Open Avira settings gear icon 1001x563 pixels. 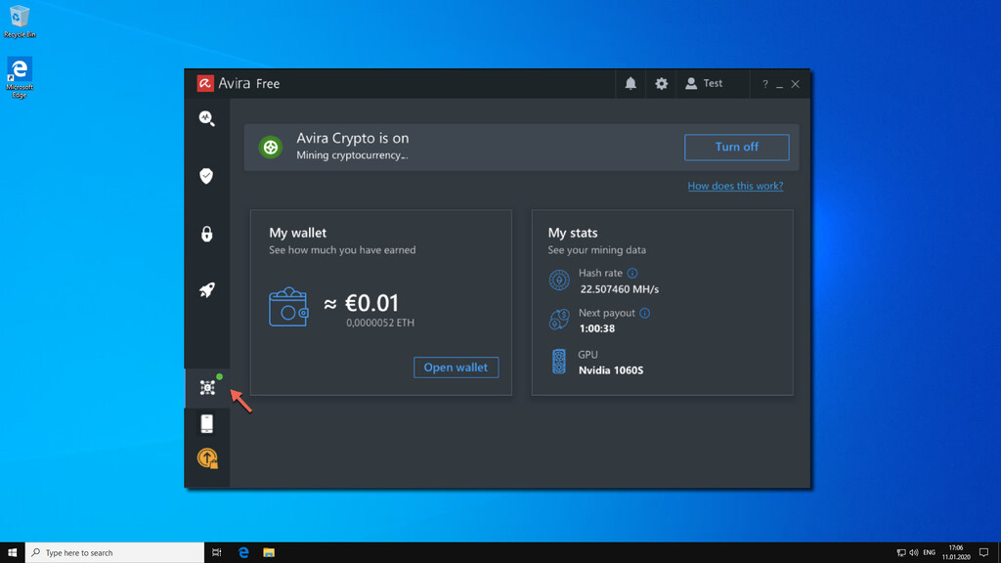662,84
